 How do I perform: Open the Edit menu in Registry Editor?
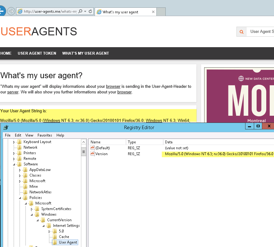pyautogui.click(x=18, y=135)
